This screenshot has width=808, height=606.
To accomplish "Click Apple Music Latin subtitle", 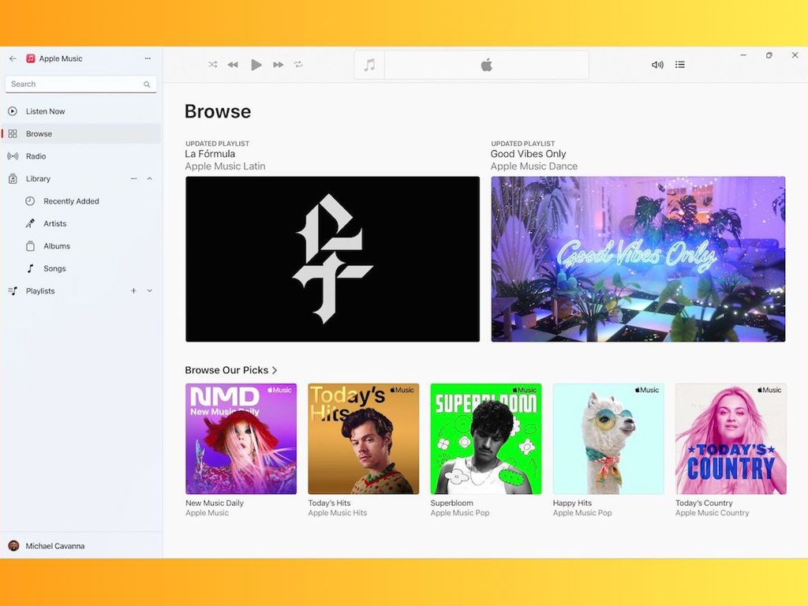I will (225, 166).
